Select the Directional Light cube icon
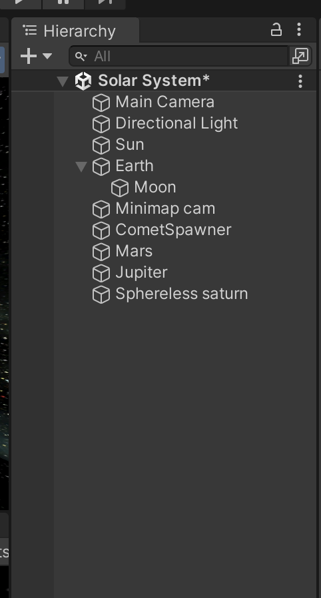This screenshot has width=321, height=598. pos(101,124)
